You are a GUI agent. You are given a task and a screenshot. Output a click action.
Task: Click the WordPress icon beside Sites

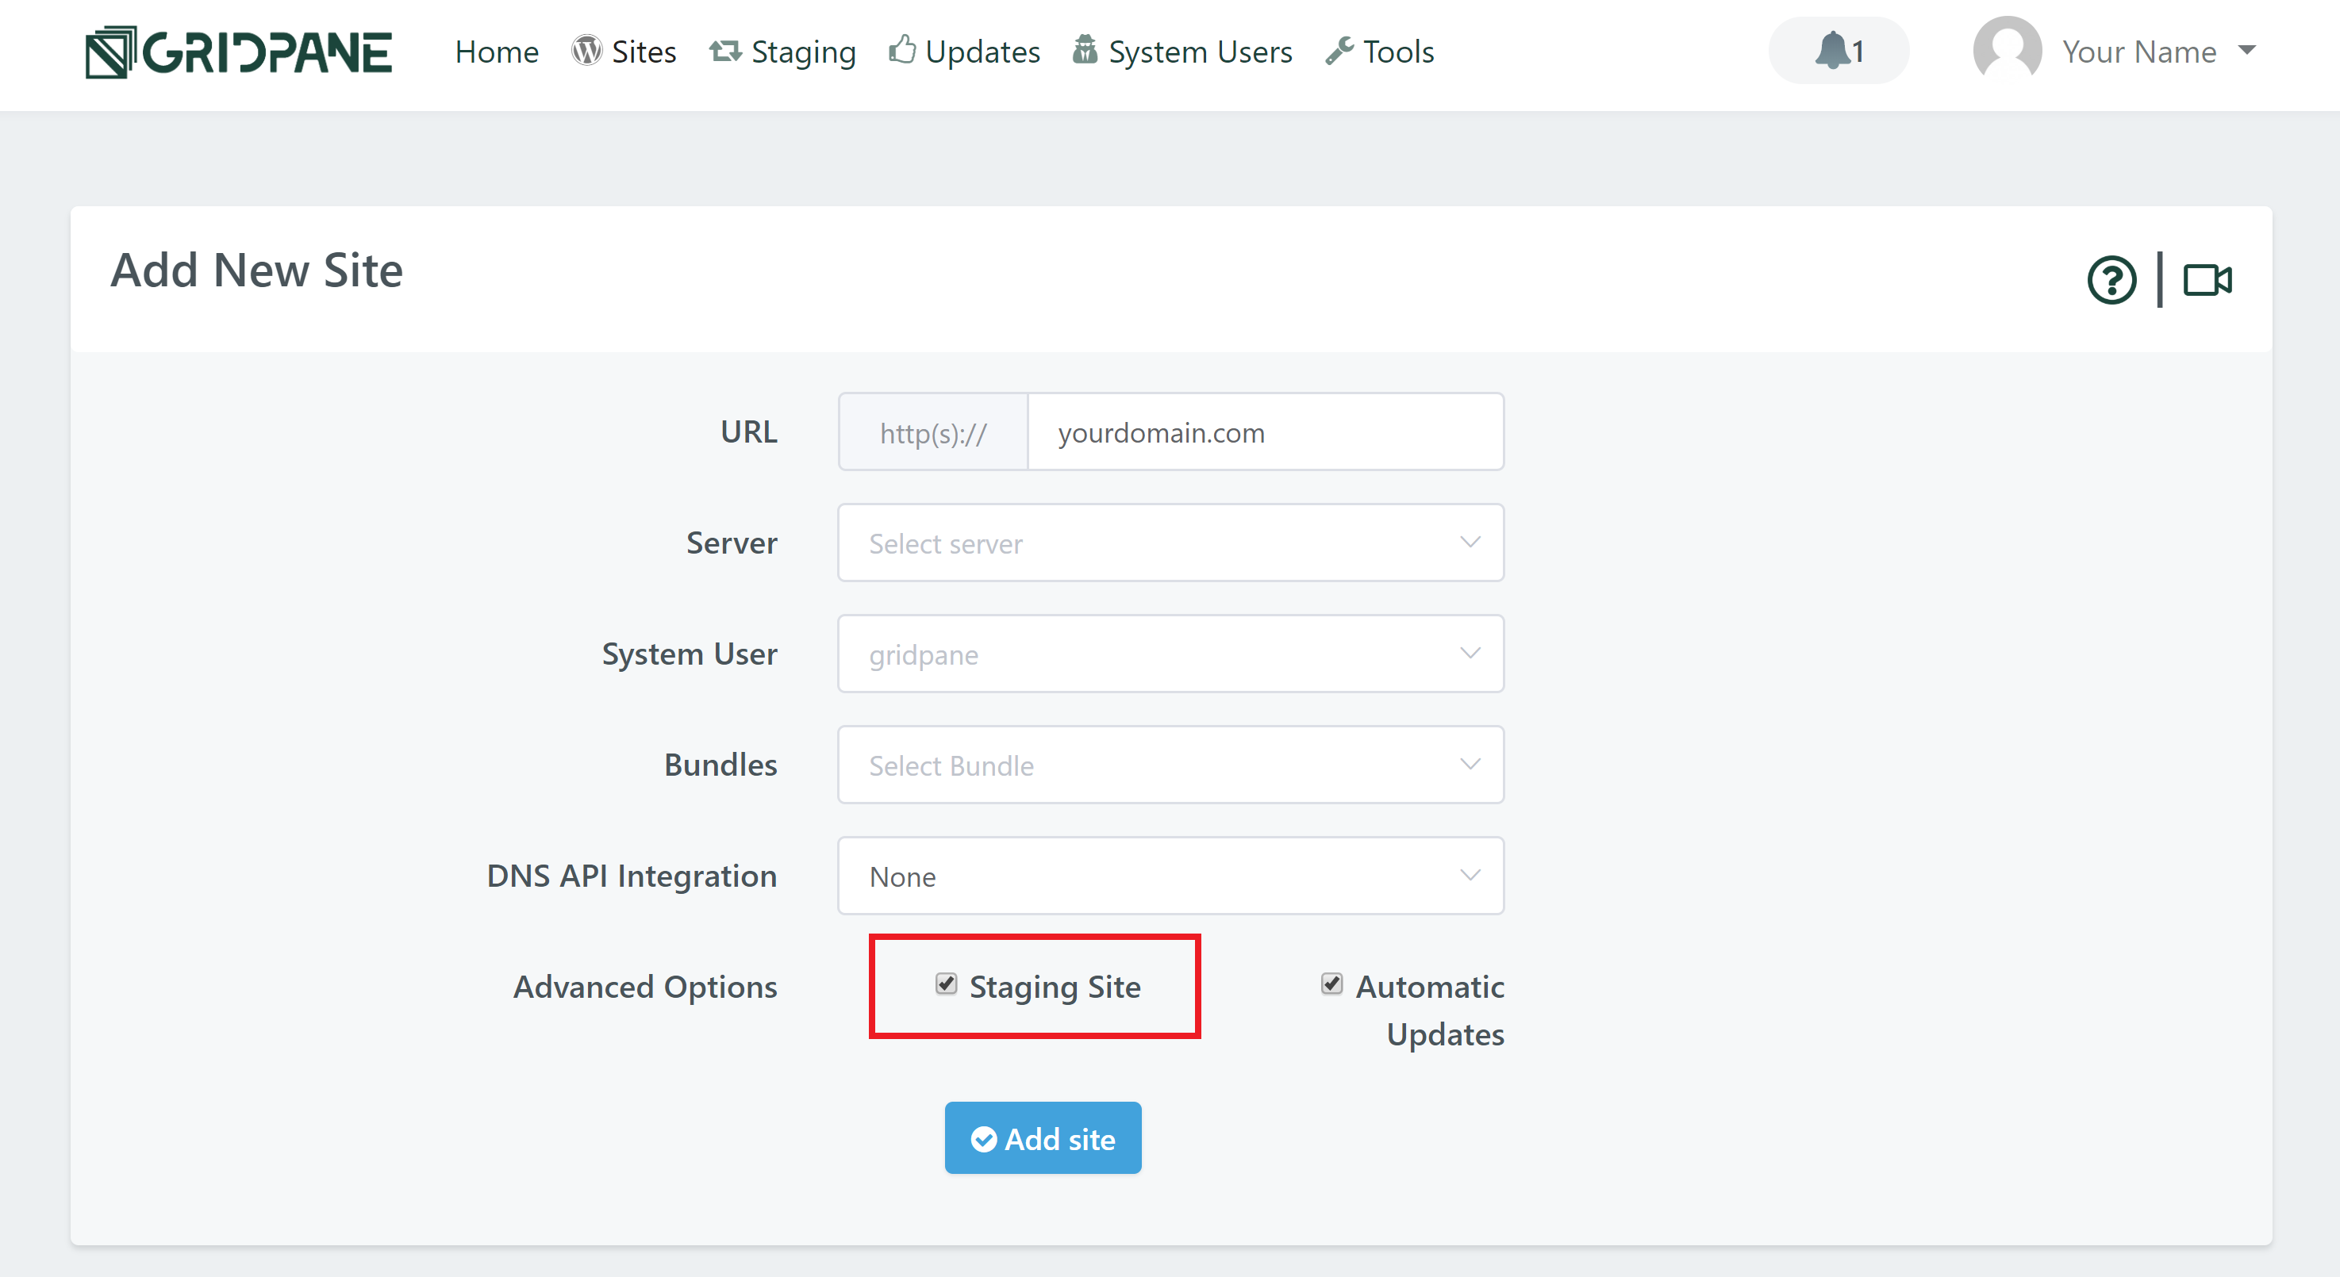click(x=587, y=51)
